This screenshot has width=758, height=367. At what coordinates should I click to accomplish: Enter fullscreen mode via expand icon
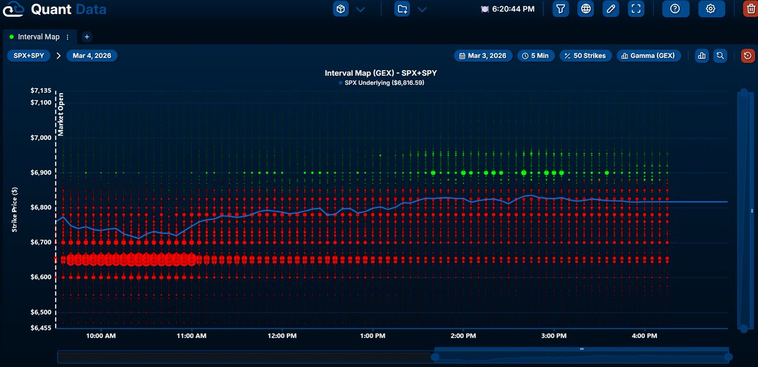click(636, 9)
